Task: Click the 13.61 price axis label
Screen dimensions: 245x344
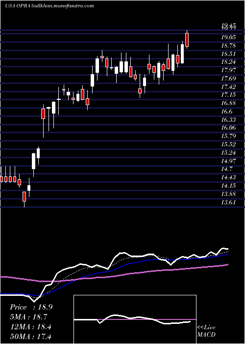Action: [x=228, y=202]
